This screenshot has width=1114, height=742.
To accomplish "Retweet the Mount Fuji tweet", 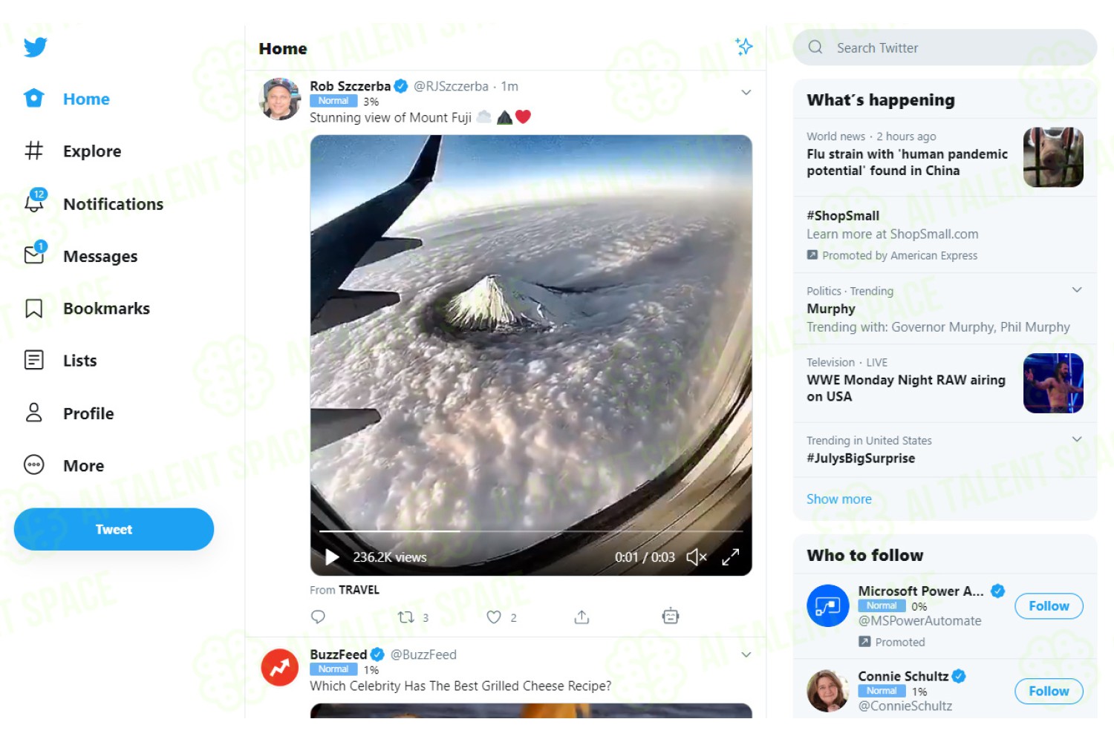I will (405, 617).
